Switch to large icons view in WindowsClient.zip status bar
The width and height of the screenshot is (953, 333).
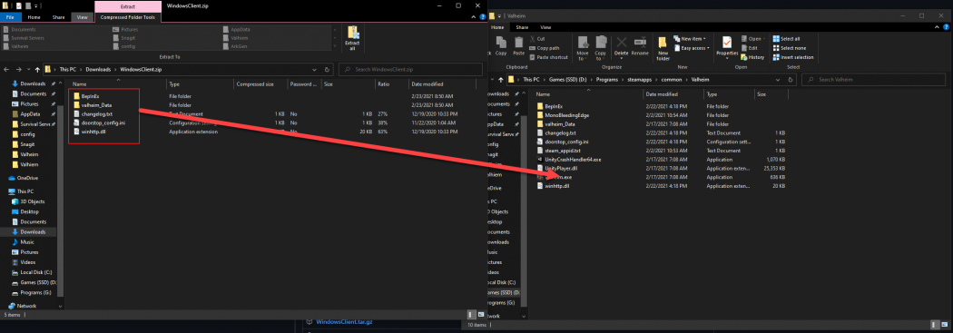tap(481, 314)
